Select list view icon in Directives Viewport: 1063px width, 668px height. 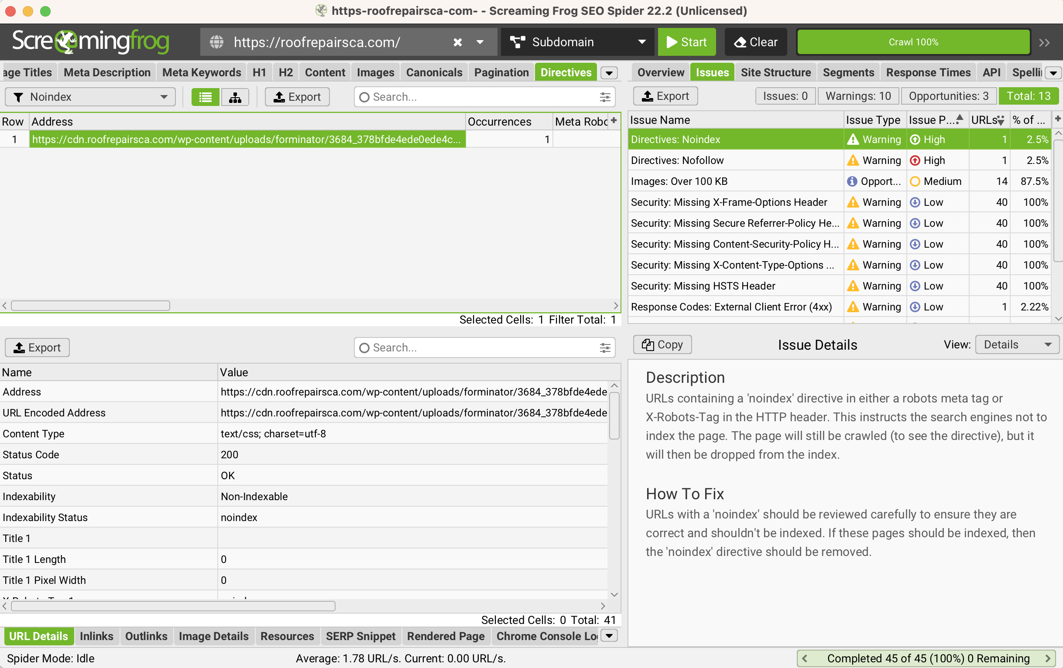(205, 97)
